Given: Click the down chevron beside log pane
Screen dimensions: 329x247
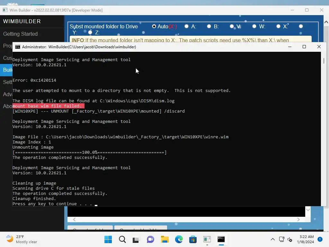Looking at the screenshot, I should pyautogui.click(x=308, y=210).
